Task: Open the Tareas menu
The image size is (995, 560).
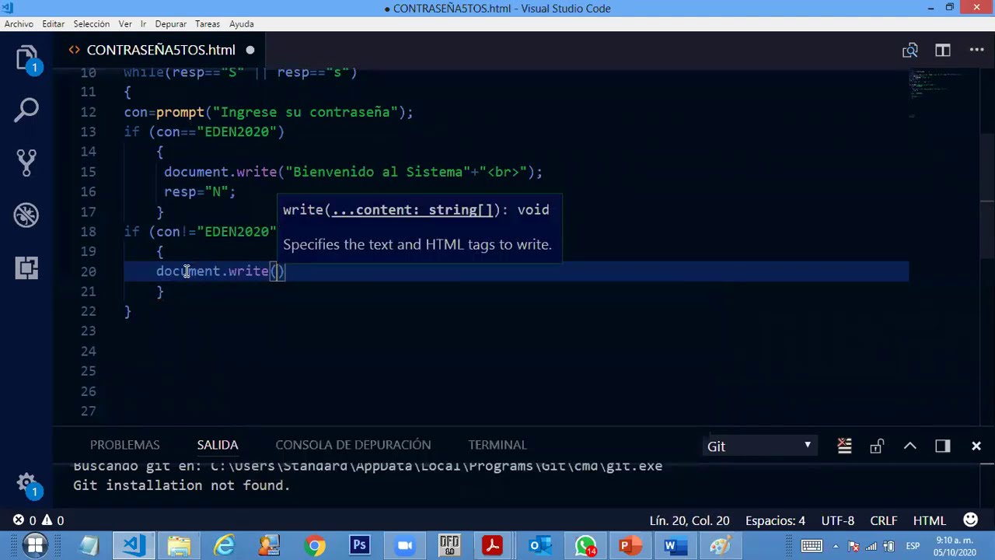Action: pyautogui.click(x=207, y=24)
